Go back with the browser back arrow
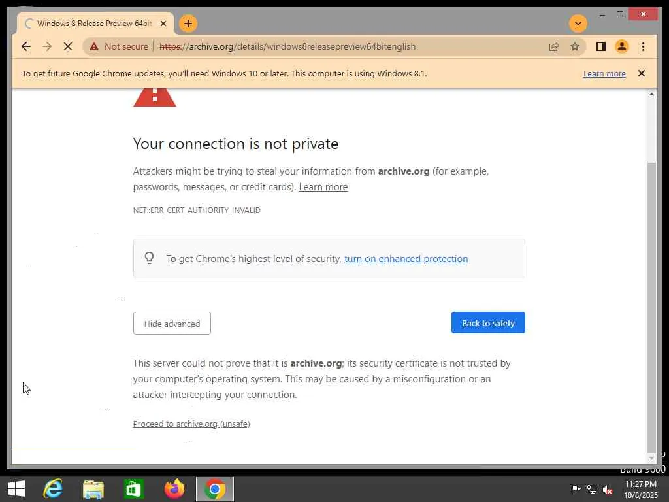The width and height of the screenshot is (669, 502). point(26,46)
